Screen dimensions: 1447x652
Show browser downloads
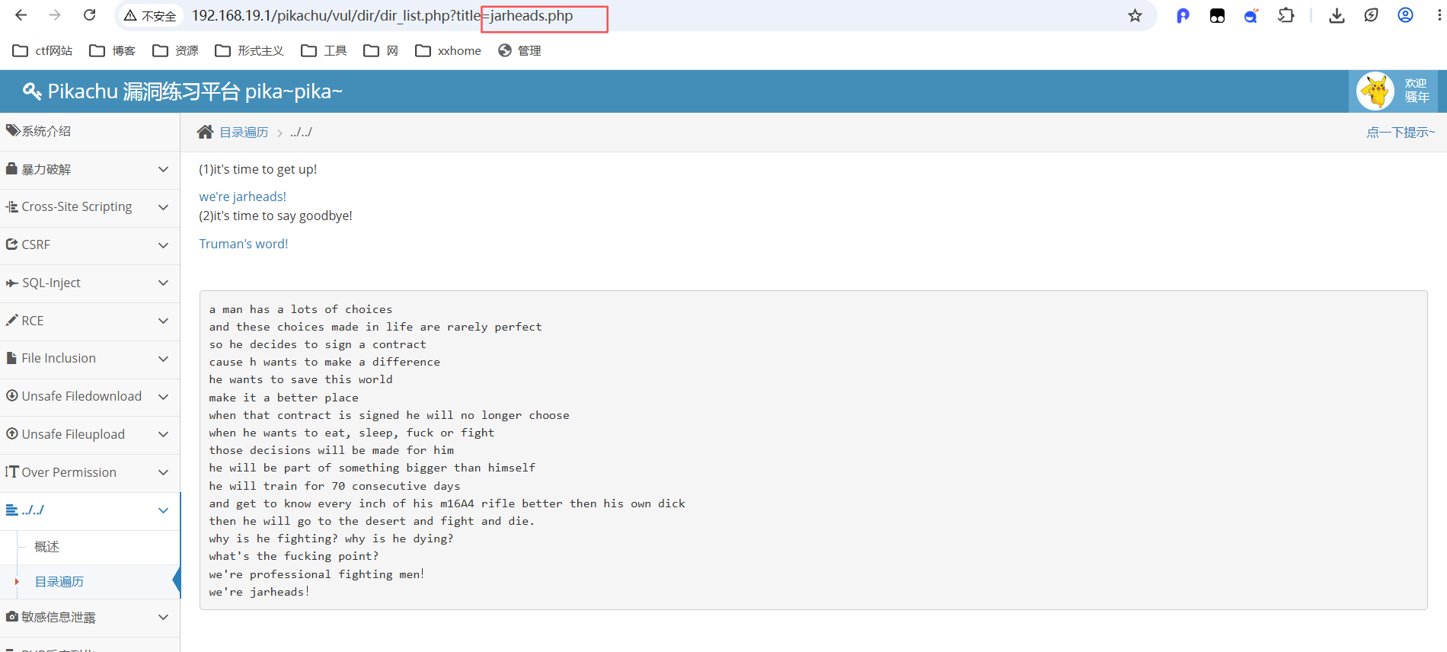pos(1337,16)
